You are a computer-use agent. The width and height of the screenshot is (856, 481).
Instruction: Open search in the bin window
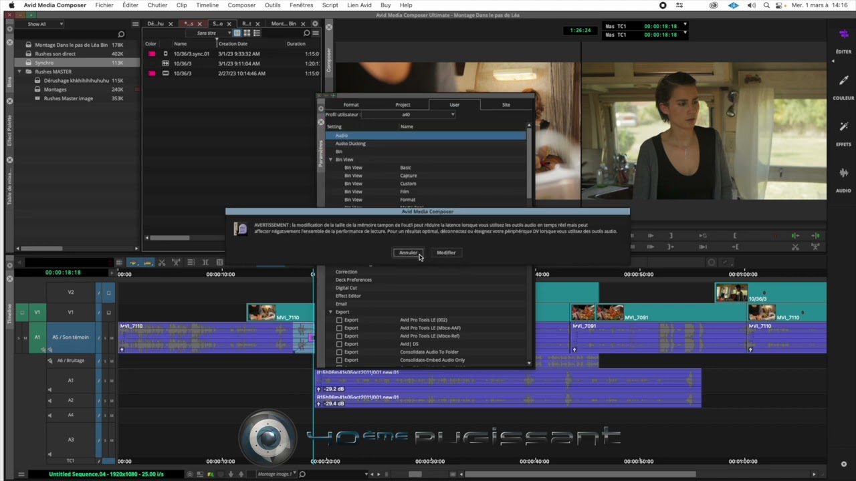coord(306,33)
